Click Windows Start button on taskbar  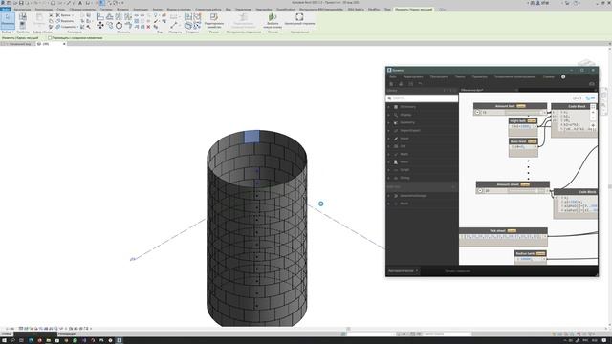[x=4, y=340]
